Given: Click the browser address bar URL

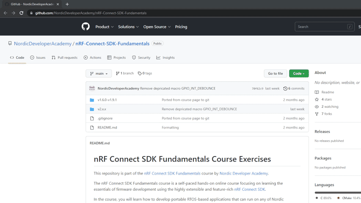Looking at the screenshot, I should (91, 13).
